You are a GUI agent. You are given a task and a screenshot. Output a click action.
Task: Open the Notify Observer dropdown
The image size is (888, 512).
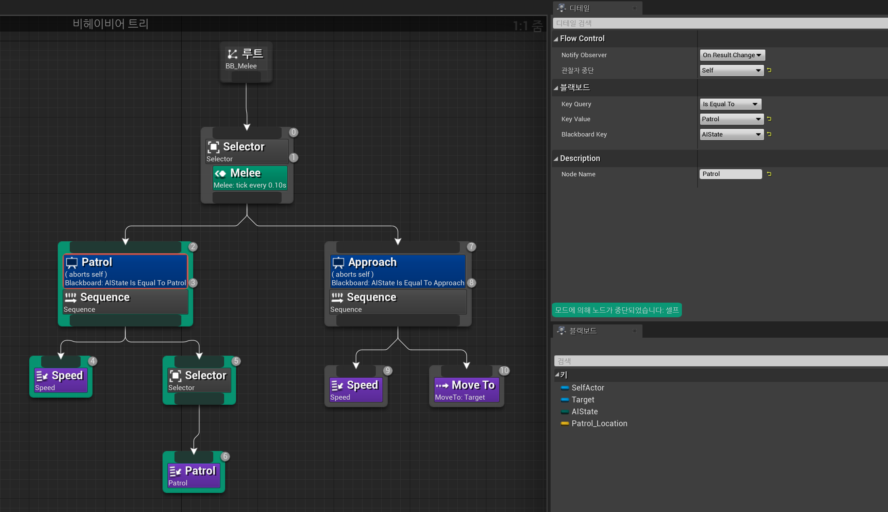[x=732, y=55]
